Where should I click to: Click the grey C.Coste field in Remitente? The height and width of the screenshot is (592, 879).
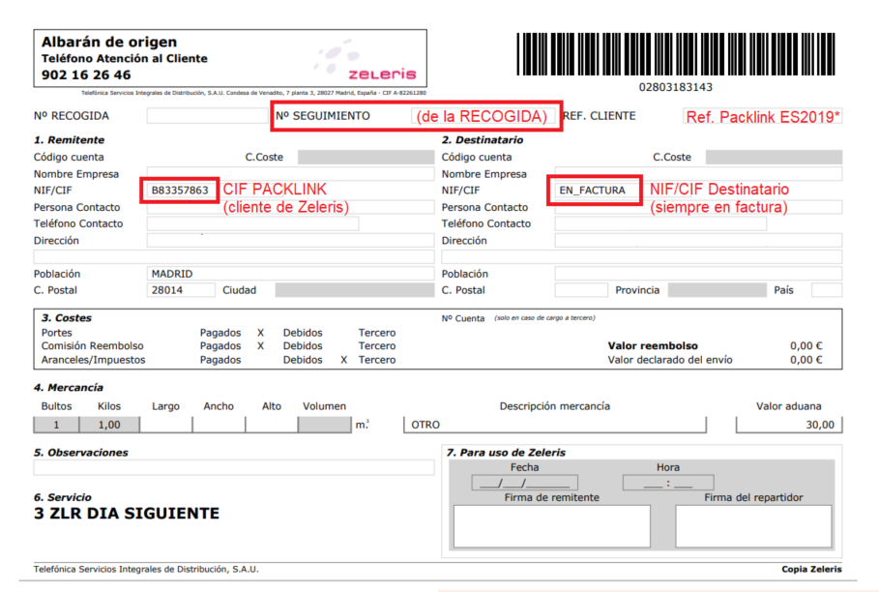pyautogui.click(x=366, y=157)
